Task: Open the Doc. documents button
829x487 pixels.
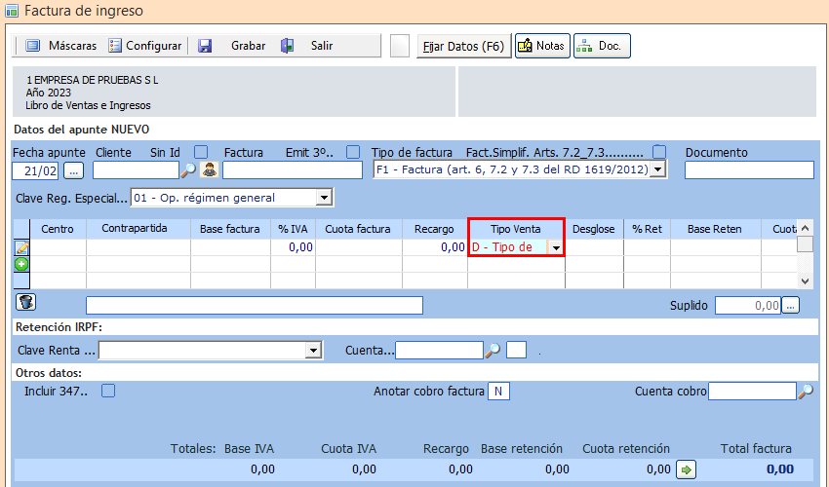Action: 602,46
